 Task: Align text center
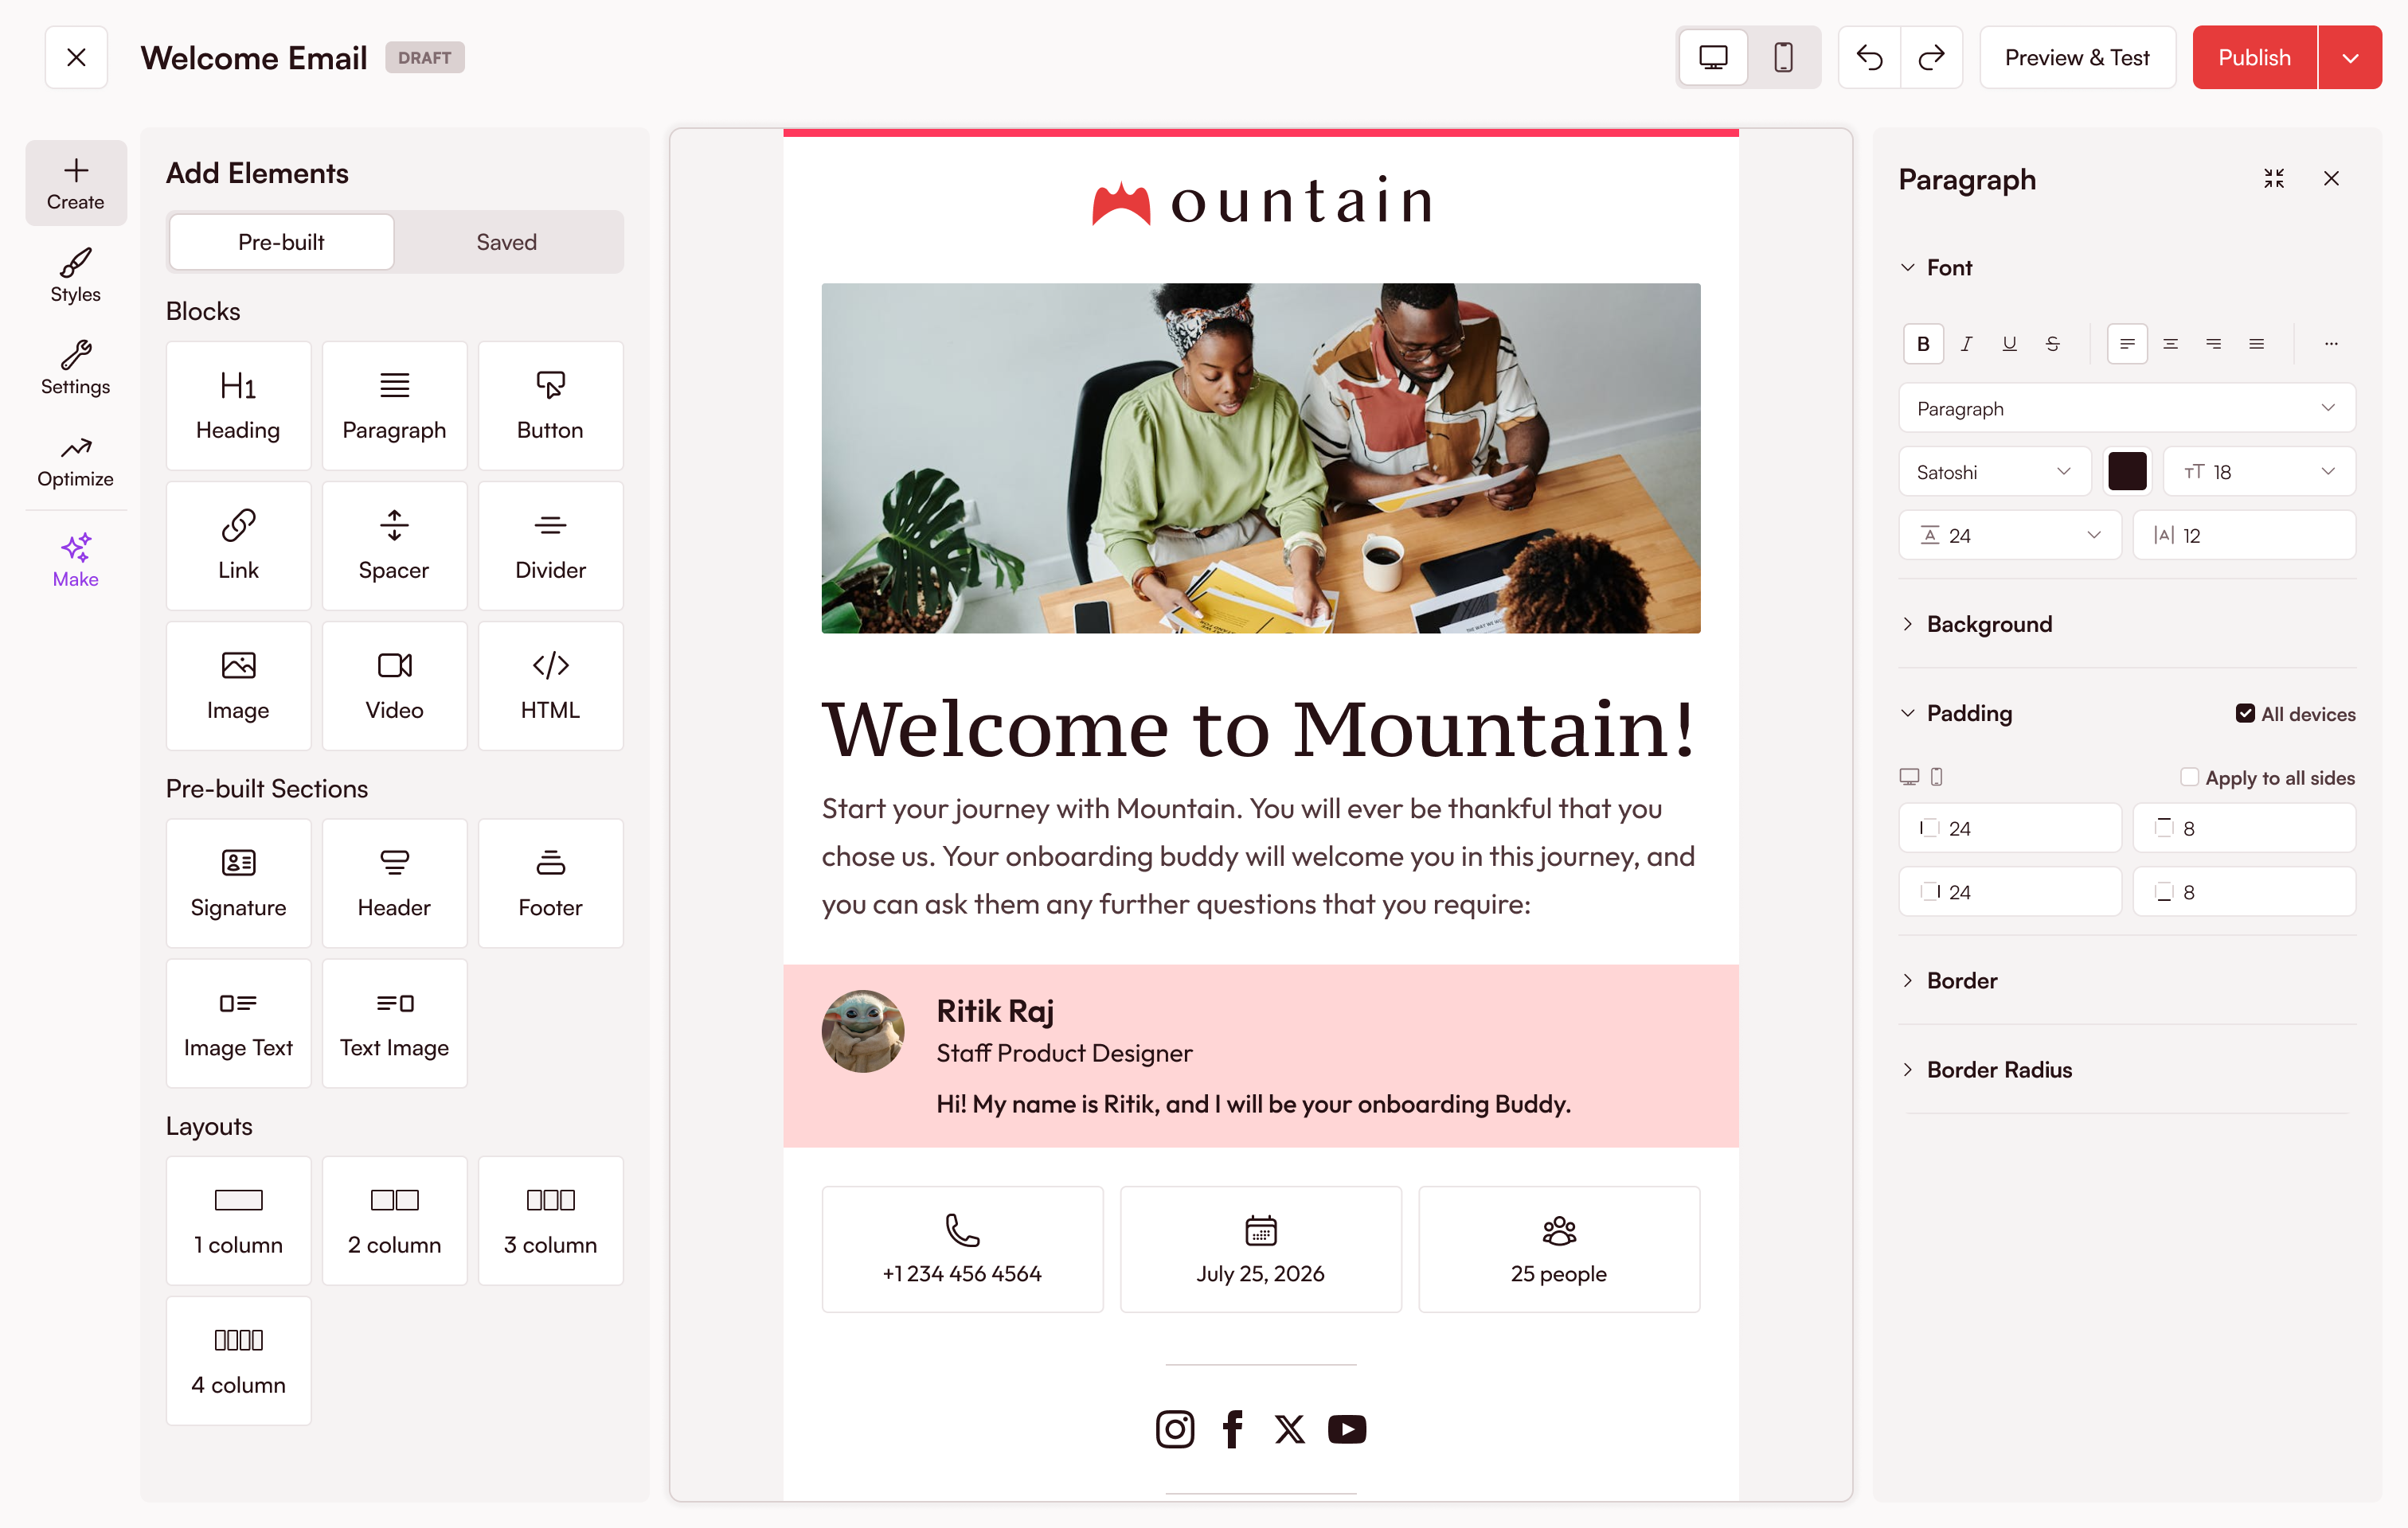[2170, 344]
